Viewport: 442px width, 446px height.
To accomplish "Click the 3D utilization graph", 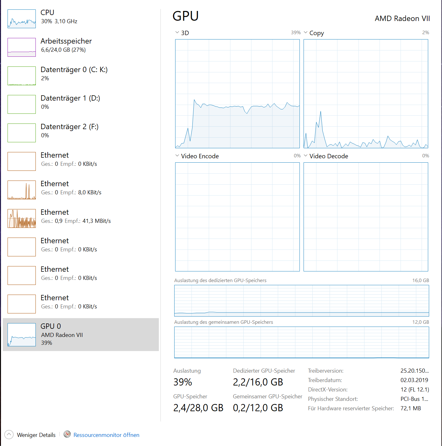I will (x=237, y=94).
